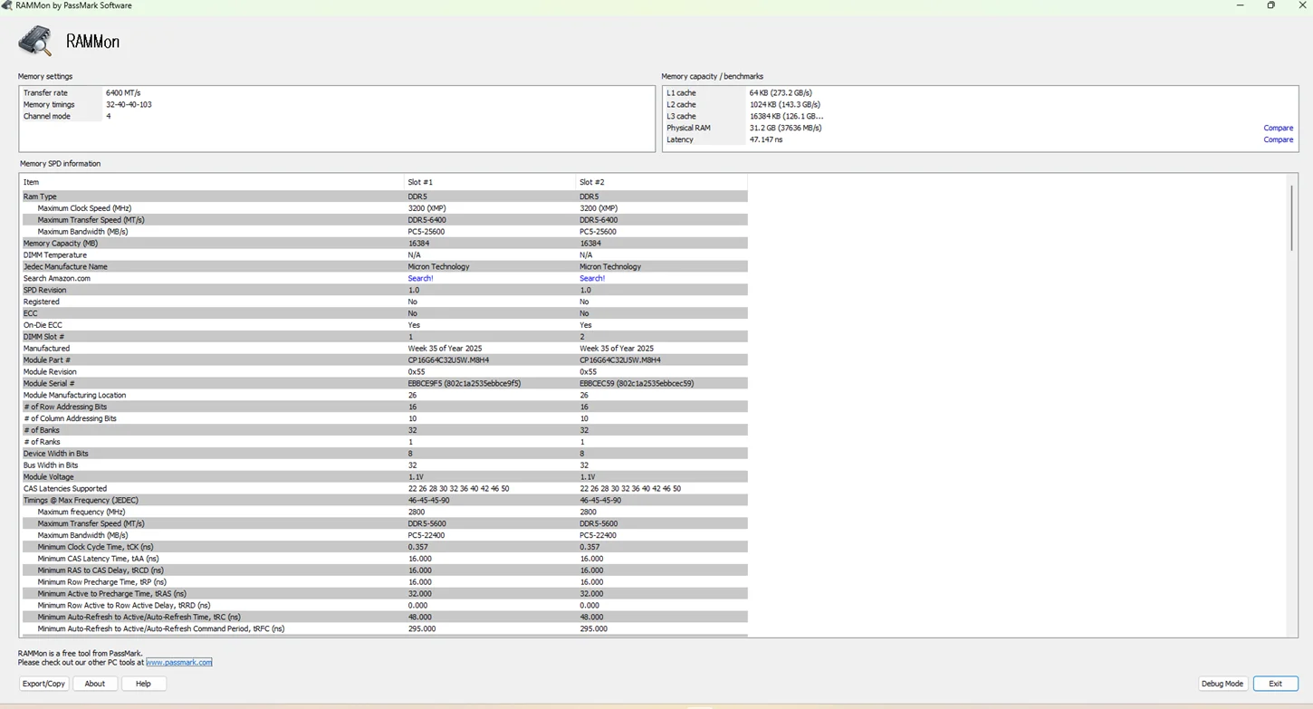Enable Debug Mode
This screenshot has width=1313, height=709.
[1222, 684]
